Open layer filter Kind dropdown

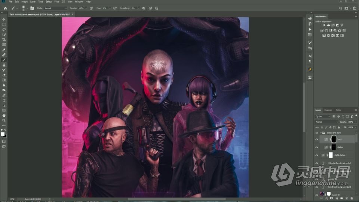tap(323, 117)
